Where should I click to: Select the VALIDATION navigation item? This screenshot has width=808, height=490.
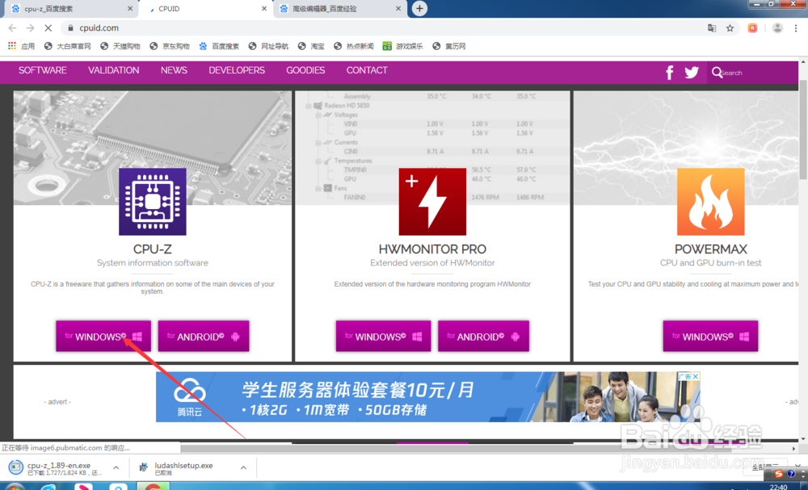coord(113,70)
